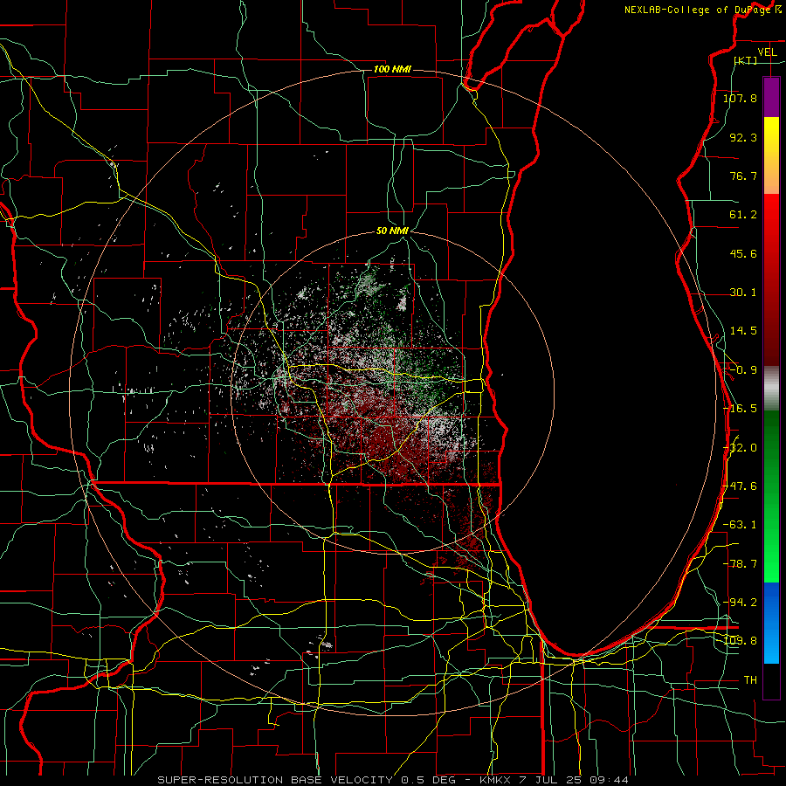
Task: Click the 76.7 velocity scale value
Action: [743, 176]
